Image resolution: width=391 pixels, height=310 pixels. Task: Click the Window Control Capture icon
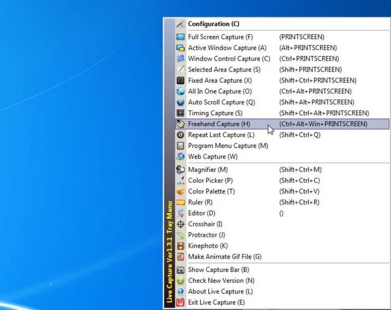(180, 59)
